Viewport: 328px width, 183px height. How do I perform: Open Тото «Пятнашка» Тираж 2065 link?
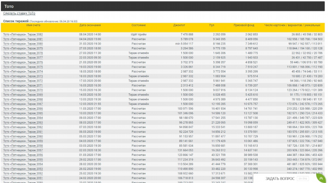tap(23, 113)
